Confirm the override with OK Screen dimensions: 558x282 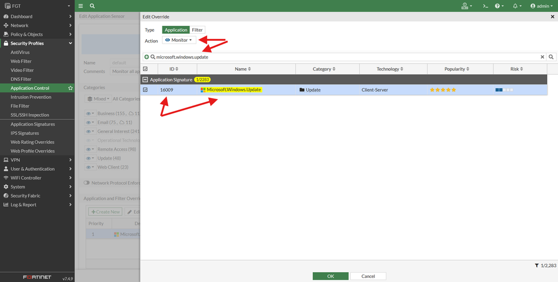point(331,276)
